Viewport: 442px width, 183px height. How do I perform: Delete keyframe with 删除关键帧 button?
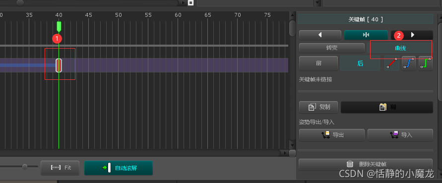coord(366,164)
